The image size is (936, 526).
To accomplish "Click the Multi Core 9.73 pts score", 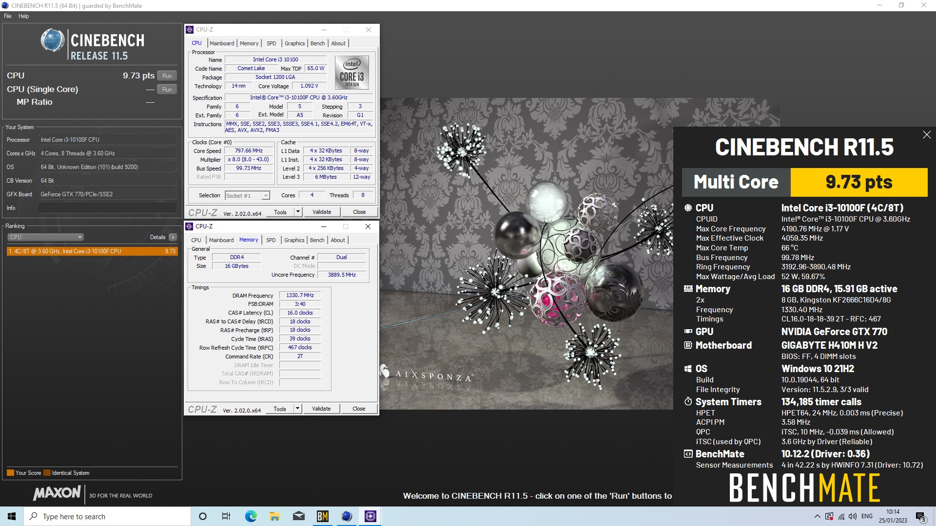I will tap(859, 182).
